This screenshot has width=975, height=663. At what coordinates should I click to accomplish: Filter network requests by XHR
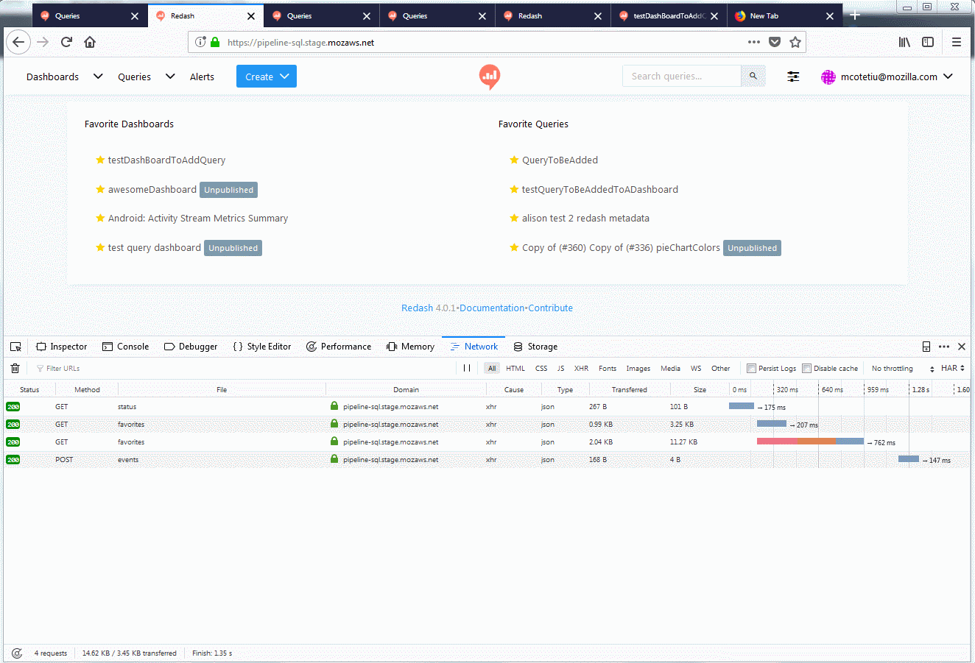(581, 368)
